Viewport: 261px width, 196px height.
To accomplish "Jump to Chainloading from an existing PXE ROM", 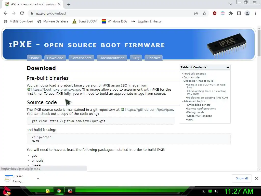I will [206, 92].
